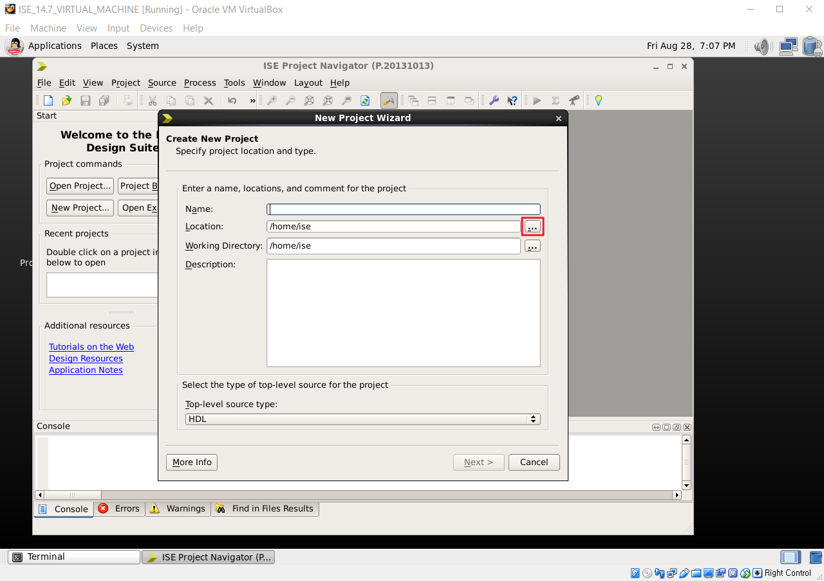
Task: Click the Zoom Out magnifier icon
Action: pos(290,100)
